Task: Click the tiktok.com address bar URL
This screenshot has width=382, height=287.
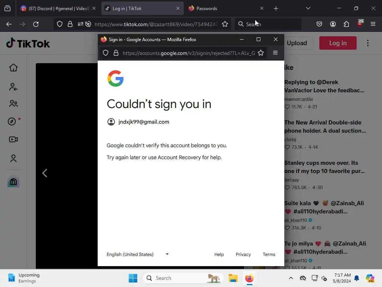Action: [155, 24]
